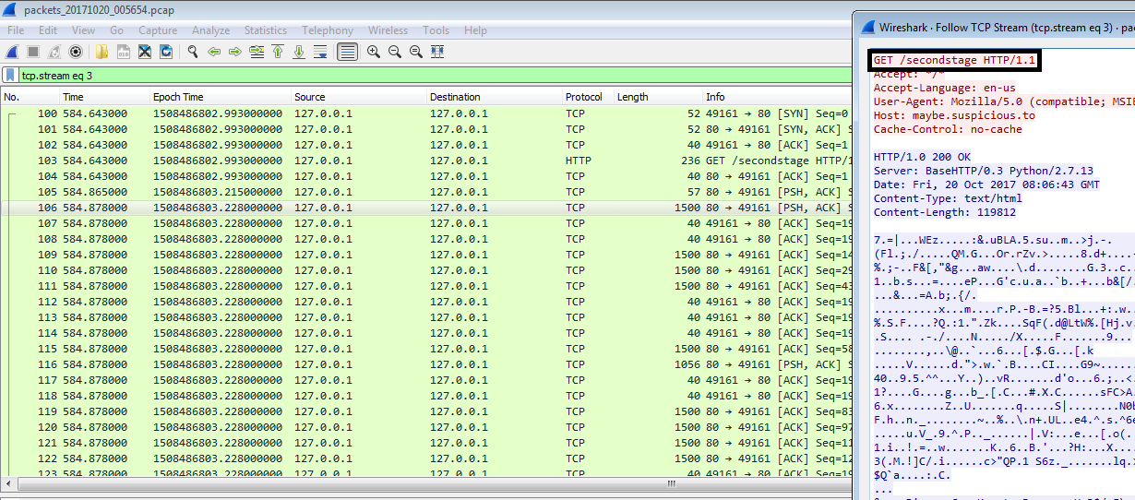
Task: Click GET /secondstage line in TCP stream
Action: click(x=955, y=60)
